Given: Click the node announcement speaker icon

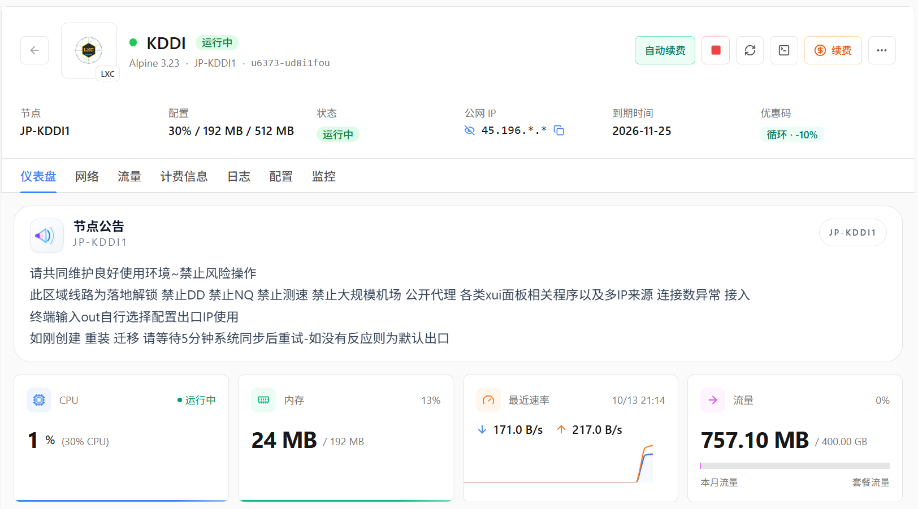Looking at the screenshot, I should click(47, 236).
